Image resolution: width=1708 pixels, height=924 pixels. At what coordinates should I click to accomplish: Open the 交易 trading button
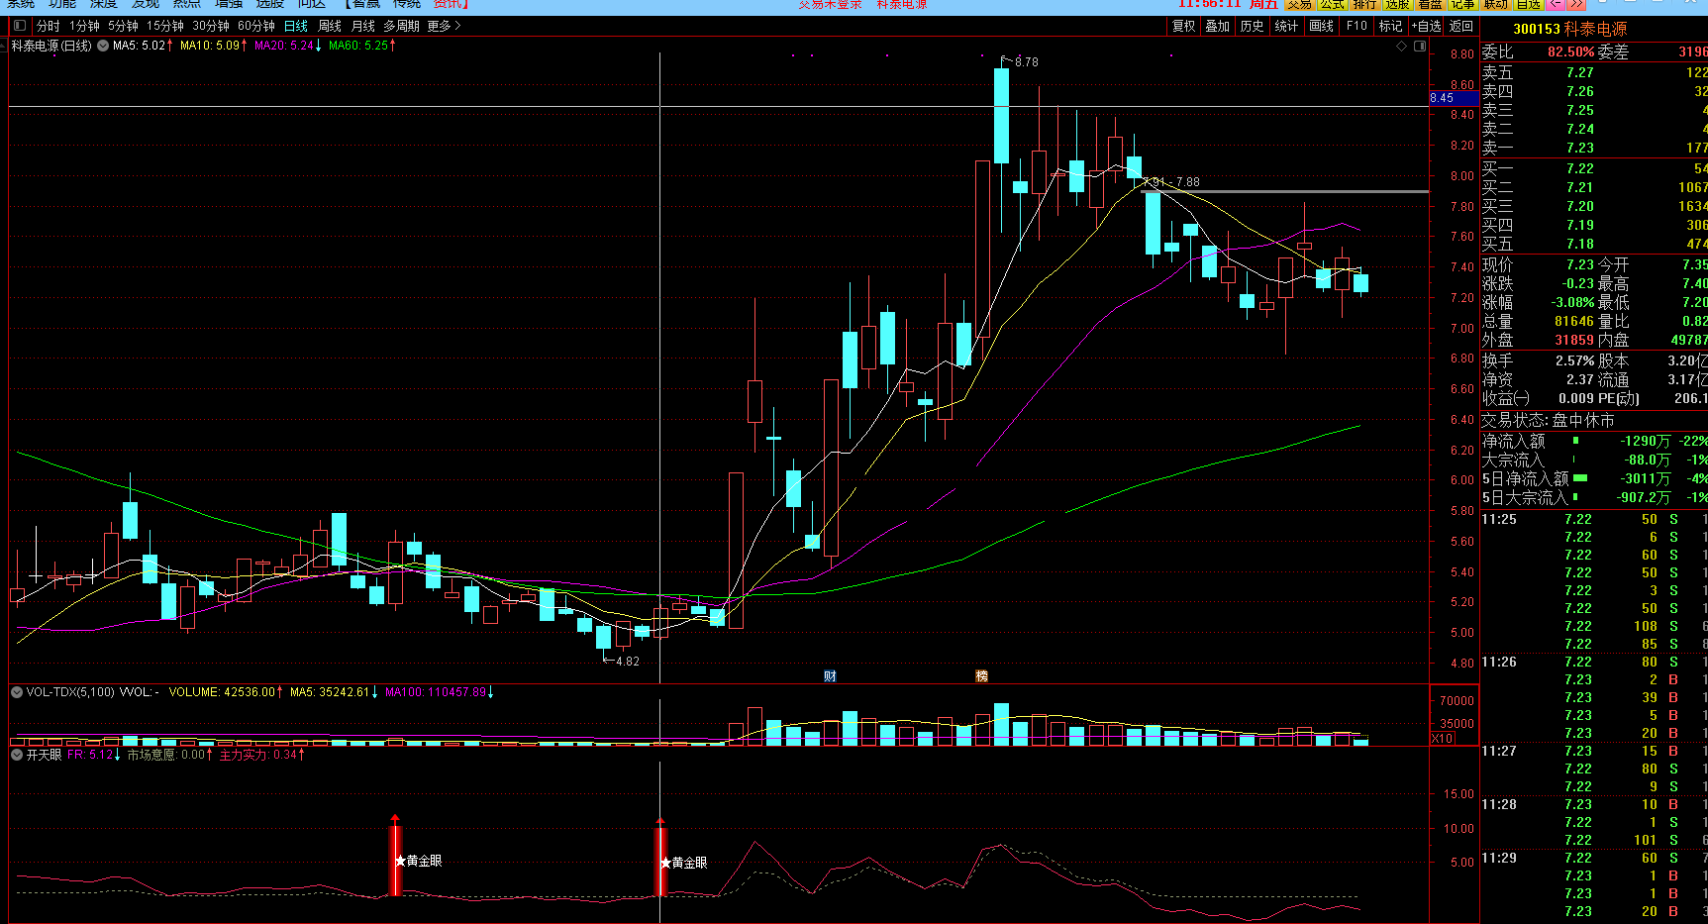click(x=1299, y=5)
